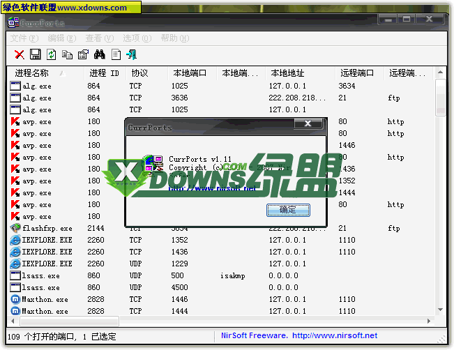454x350 pixels.
Task: Sort by the 本地端口 column header
Action: pos(192,73)
